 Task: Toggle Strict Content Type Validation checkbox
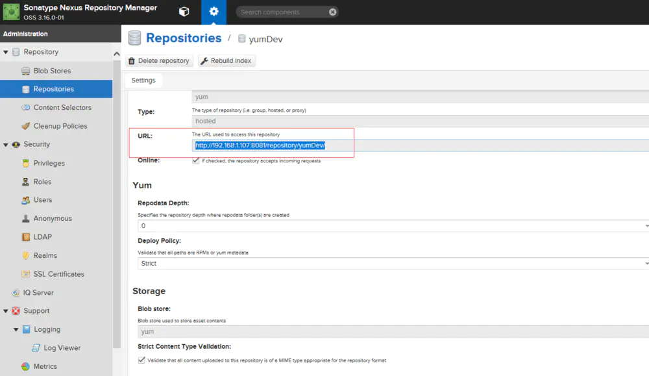tap(141, 360)
